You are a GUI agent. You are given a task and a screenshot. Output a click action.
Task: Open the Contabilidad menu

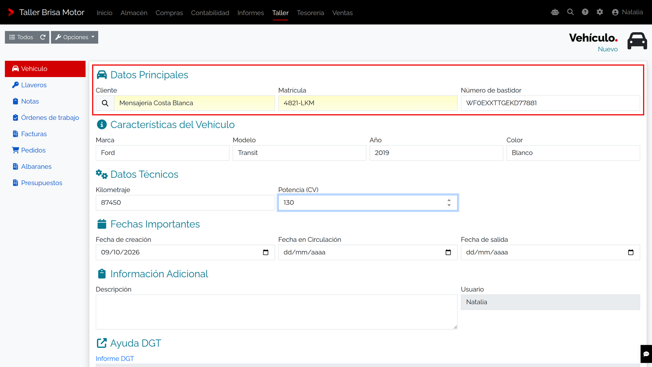[210, 13]
